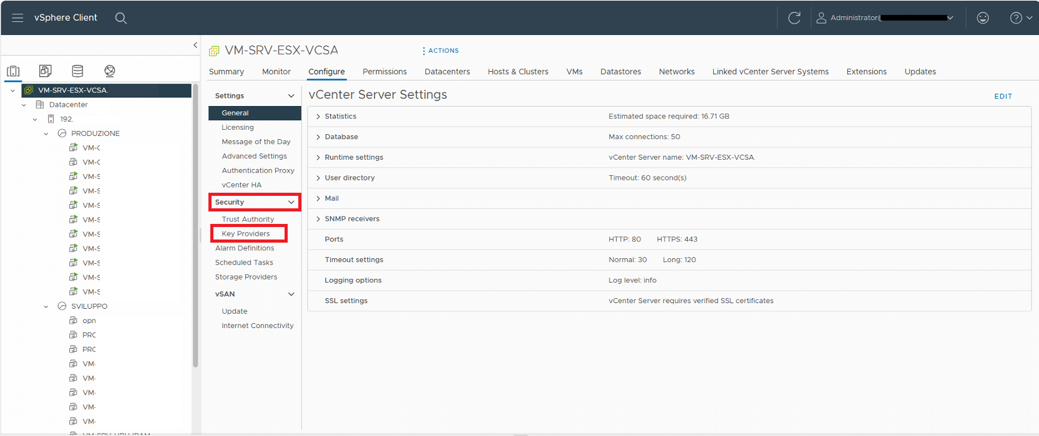Select Internet Connectivity under vSAN

pos(257,326)
